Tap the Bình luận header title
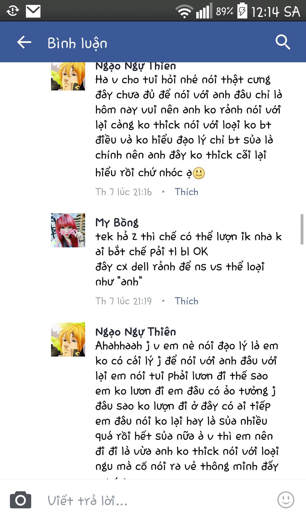Viewport: 306px width, 520px height. click(x=77, y=43)
